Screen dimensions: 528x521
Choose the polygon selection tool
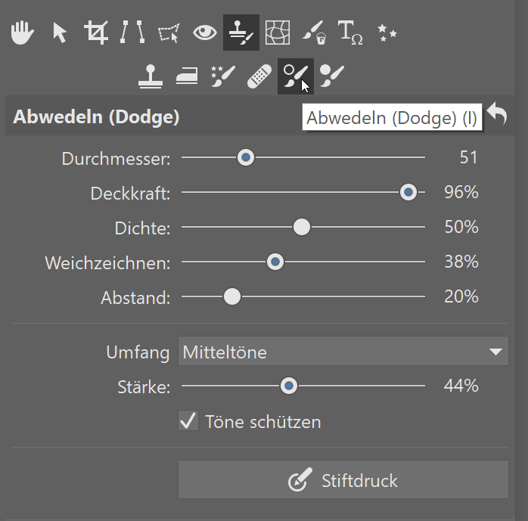point(169,33)
